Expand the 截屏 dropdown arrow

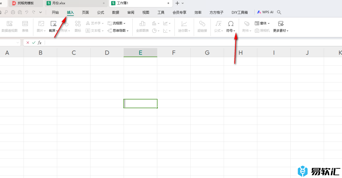point(57,31)
